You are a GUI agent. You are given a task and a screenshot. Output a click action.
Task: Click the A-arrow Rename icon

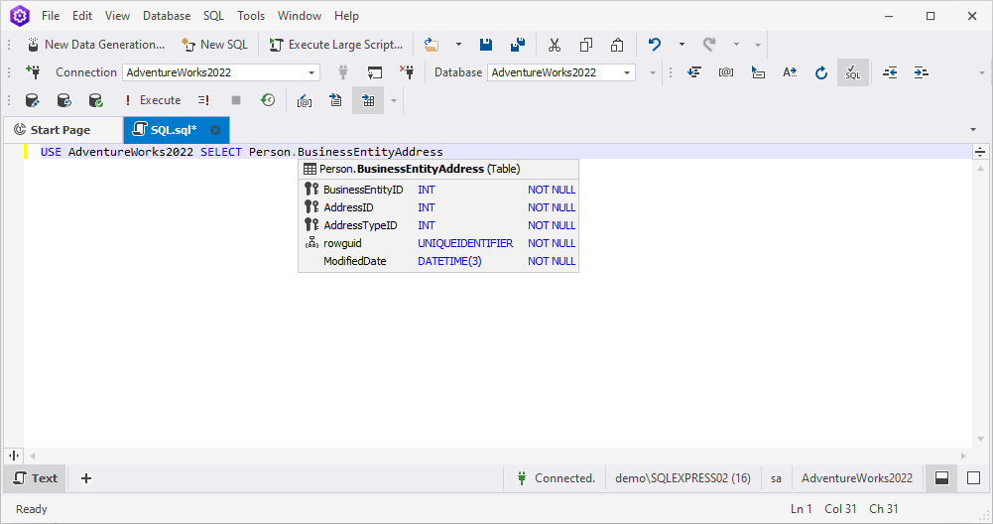pyautogui.click(x=789, y=72)
